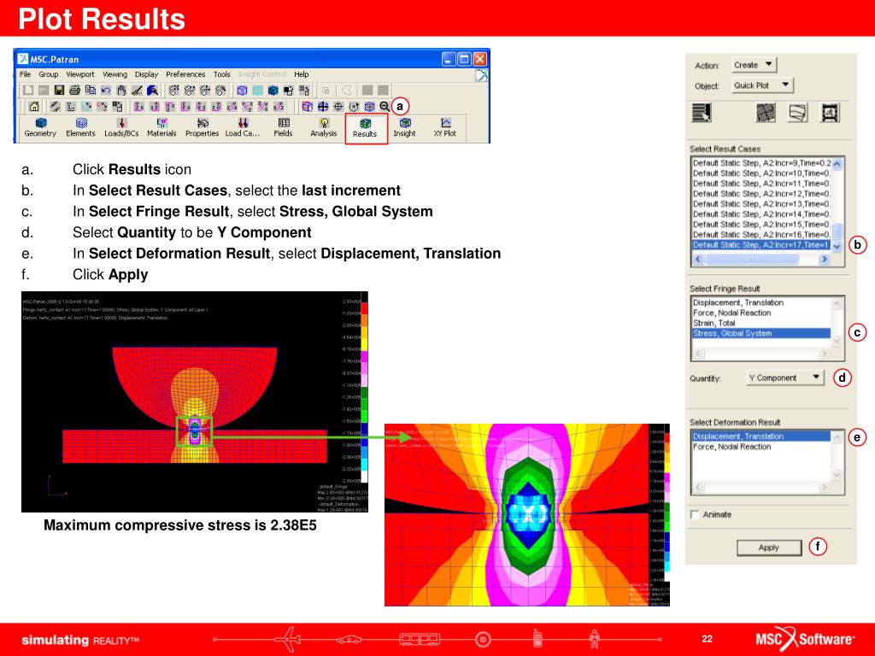Select result case Incr=12
875x656 pixels.
761,194
